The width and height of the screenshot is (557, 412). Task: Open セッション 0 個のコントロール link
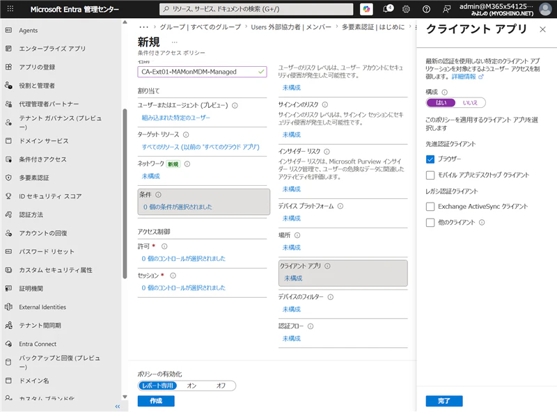[x=183, y=287]
